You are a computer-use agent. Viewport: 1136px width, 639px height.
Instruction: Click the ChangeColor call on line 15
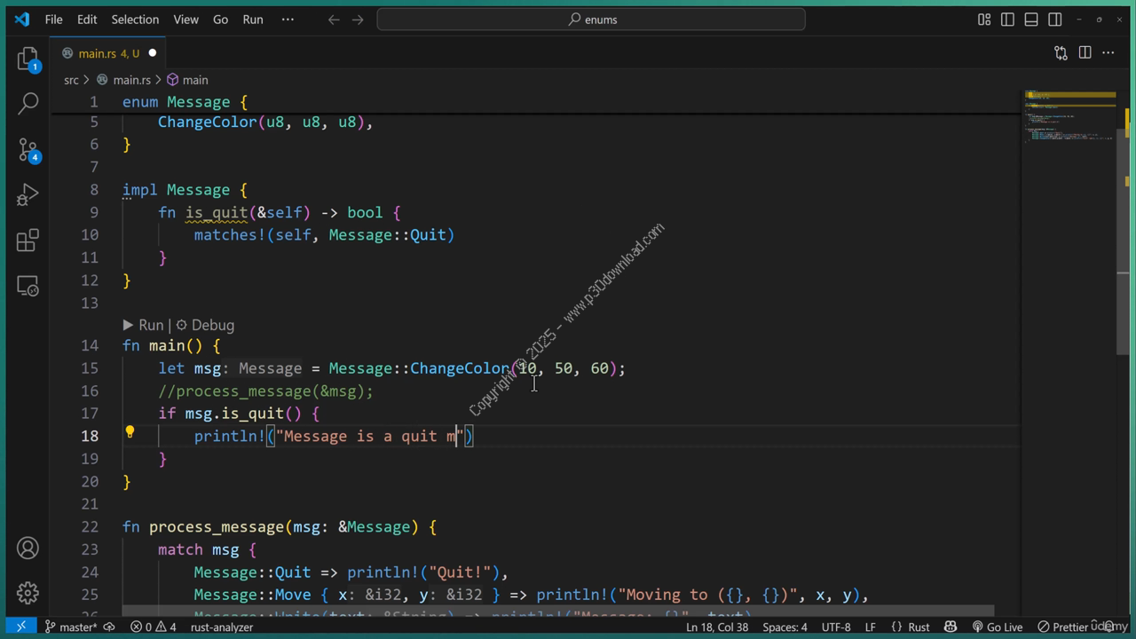coord(460,367)
